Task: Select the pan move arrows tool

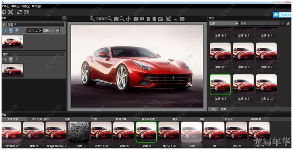Action: (x=128, y=19)
